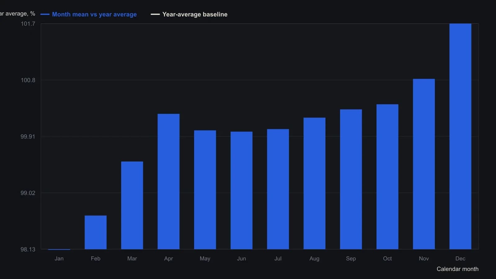Click the '99.02' y-axis value

28,193
